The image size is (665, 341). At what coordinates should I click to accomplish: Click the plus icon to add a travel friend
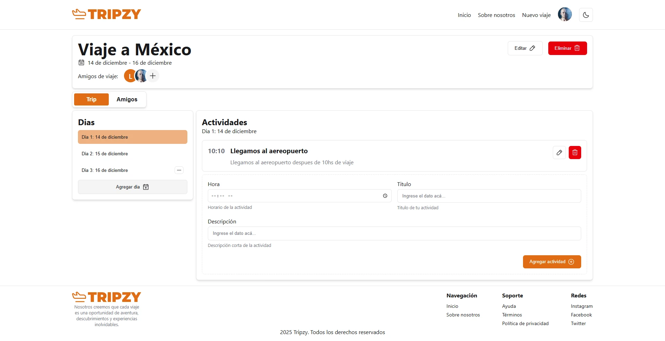coord(152,75)
